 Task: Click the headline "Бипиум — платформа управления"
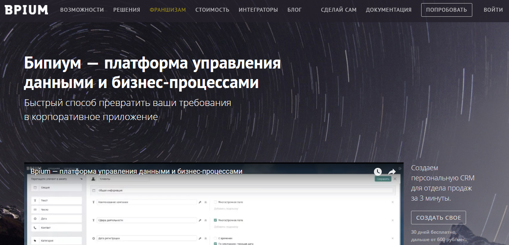click(153, 63)
